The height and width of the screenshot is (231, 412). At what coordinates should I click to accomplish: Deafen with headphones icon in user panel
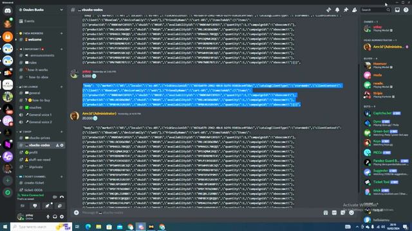click(55, 217)
